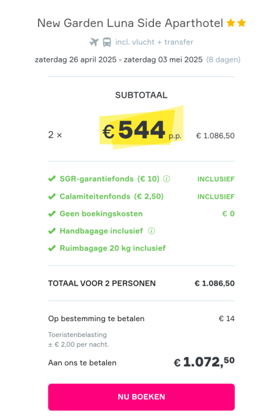Screen dimensions: 275x416
Task: Select the hotel name New Garden Luna Side
Action: [x=130, y=23]
